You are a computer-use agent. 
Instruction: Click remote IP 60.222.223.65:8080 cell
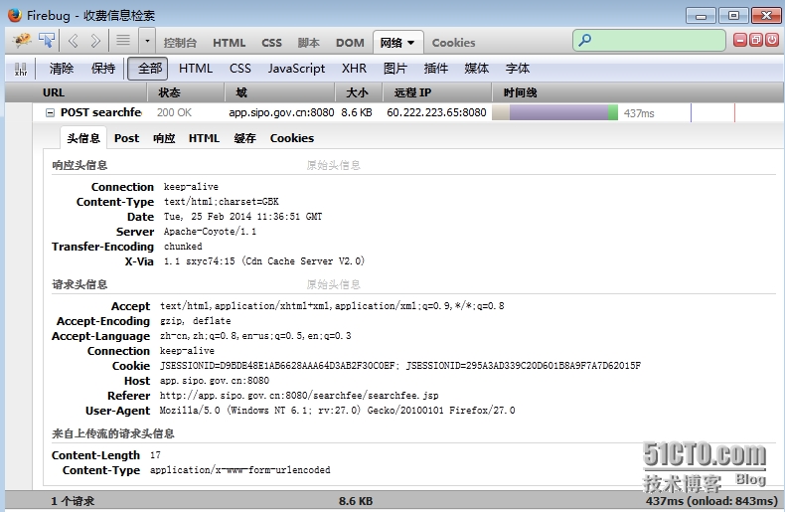436,112
